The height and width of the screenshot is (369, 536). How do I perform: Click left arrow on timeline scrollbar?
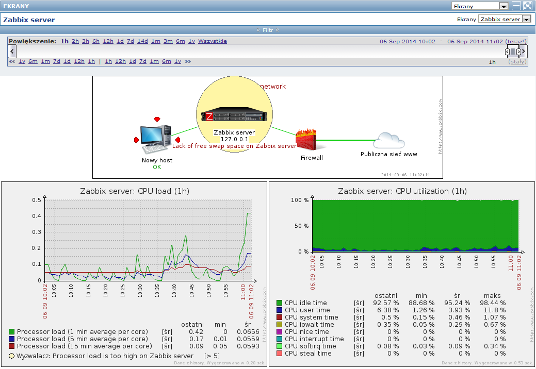(x=12, y=52)
